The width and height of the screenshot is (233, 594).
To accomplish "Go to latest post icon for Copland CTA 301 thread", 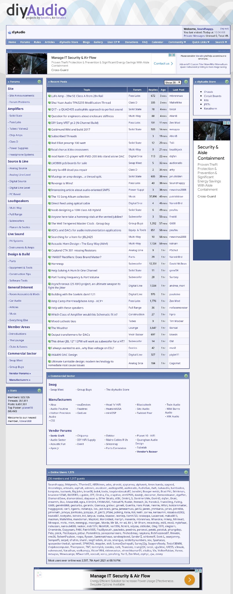I will click(49, 250).
